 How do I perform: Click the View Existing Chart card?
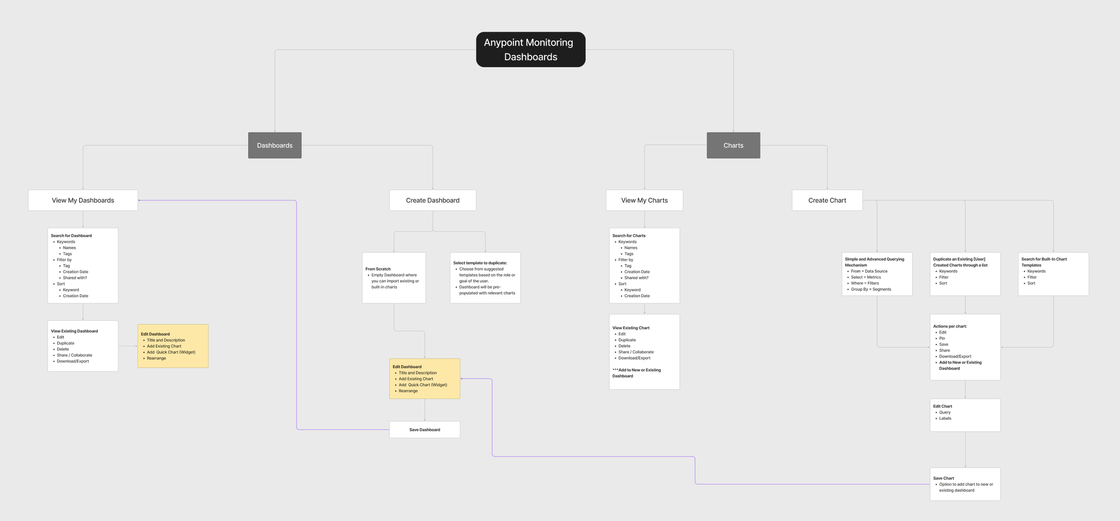[x=644, y=352]
